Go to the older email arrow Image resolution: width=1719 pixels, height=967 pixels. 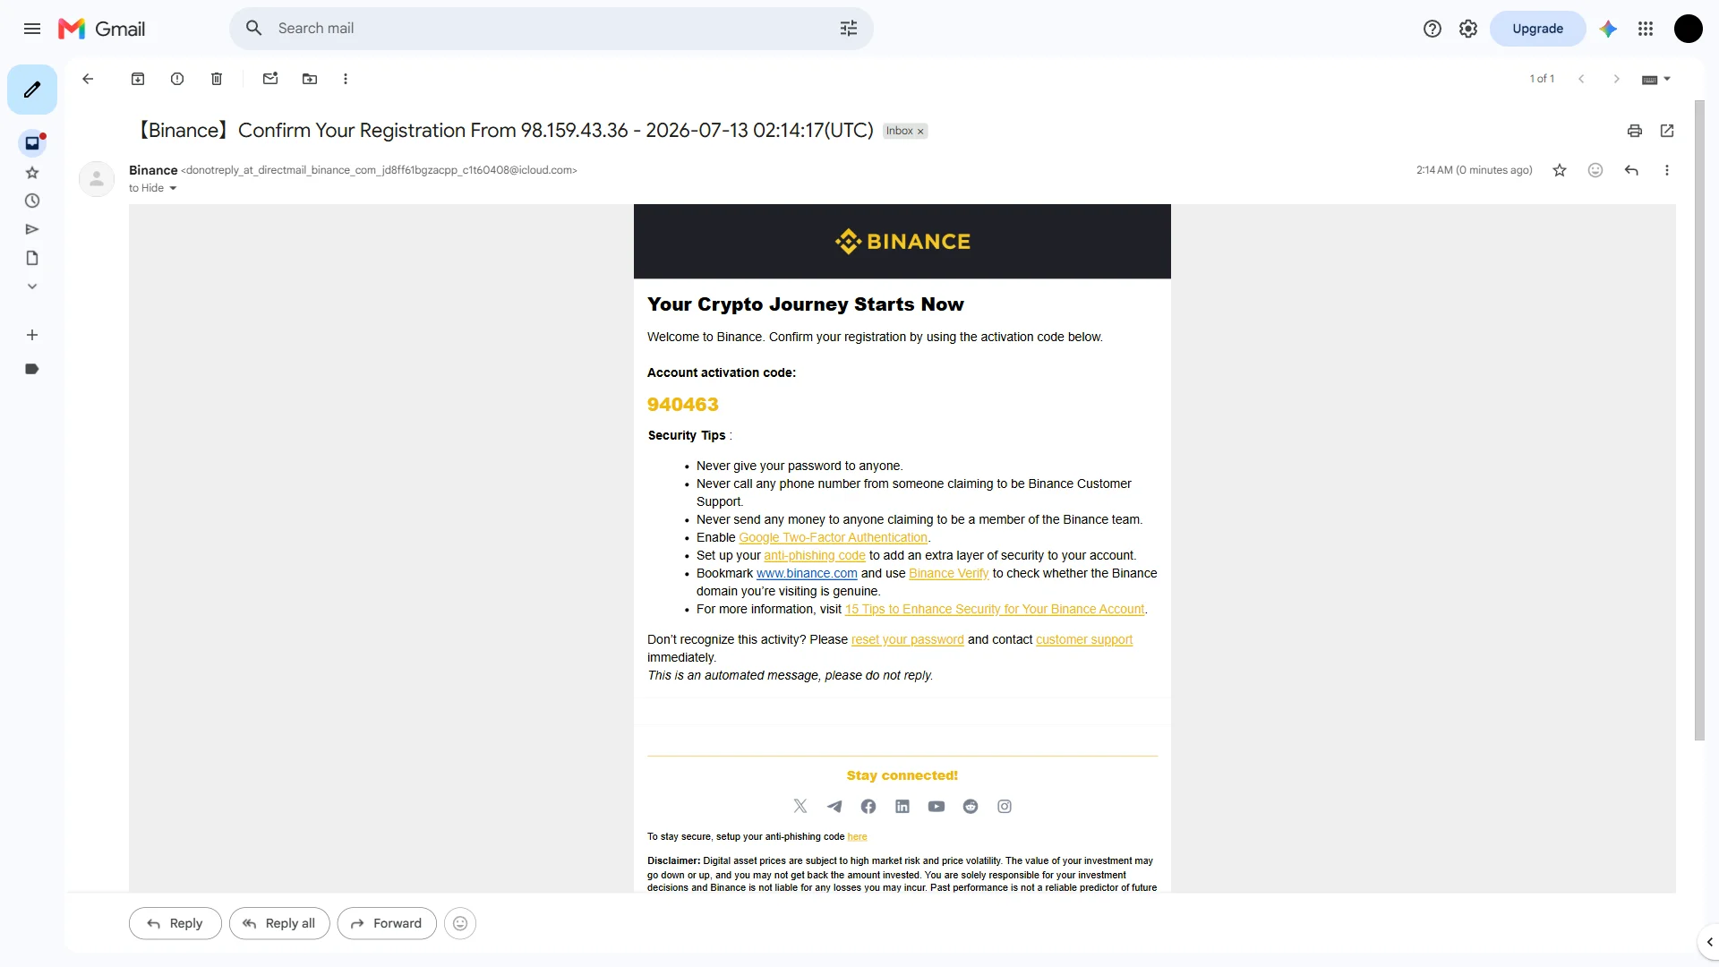click(1617, 79)
